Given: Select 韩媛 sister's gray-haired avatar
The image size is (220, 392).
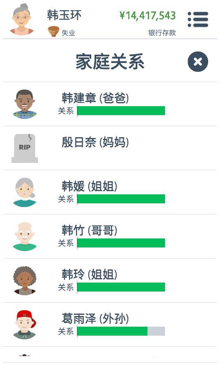Looking at the screenshot, I should pyautogui.click(x=25, y=192).
